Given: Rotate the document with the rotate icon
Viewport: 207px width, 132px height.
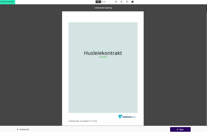Looking at the screenshot, I should (127, 2).
